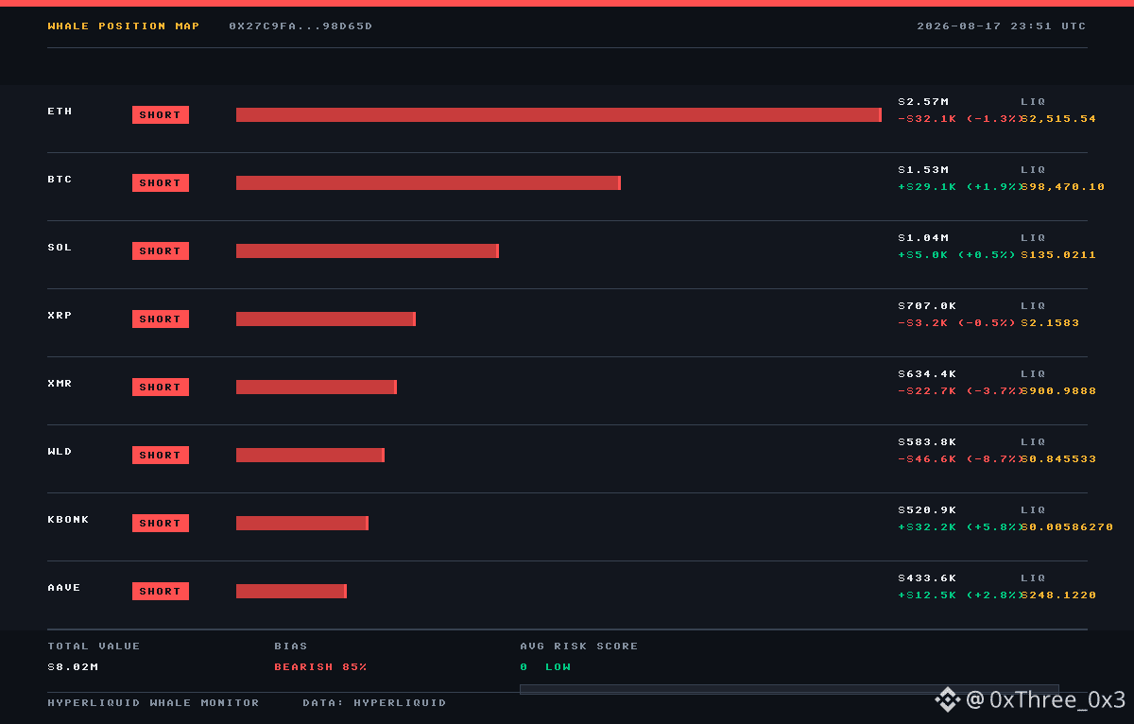Select ETH liquidation price $2,515.54
Screen dimensions: 1134x724
click(1058, 119)
